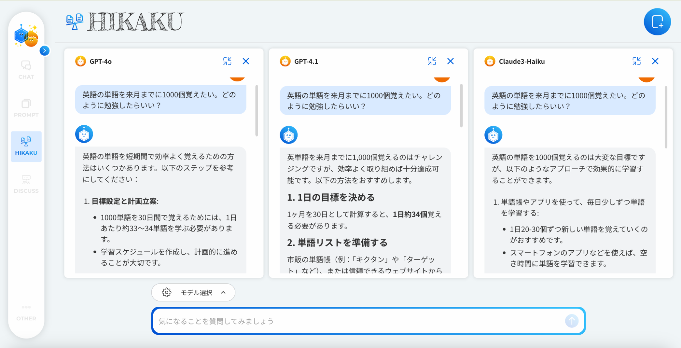The image size is (681, 348).
Task: Open the OTHER section in the sidebar
Action: click(x=26, y=312)
